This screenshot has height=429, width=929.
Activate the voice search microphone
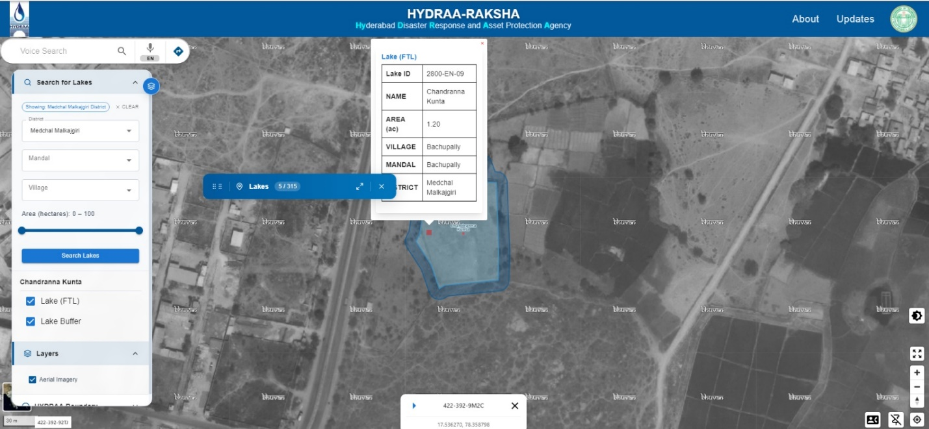point(150,48)
